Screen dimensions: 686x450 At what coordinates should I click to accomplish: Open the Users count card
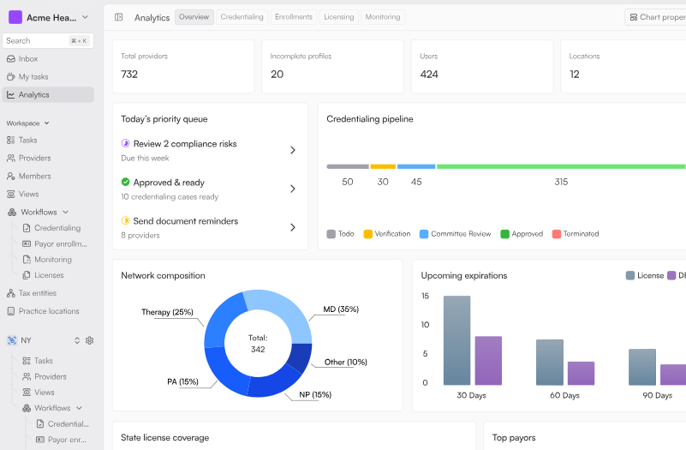pos(482,67)
